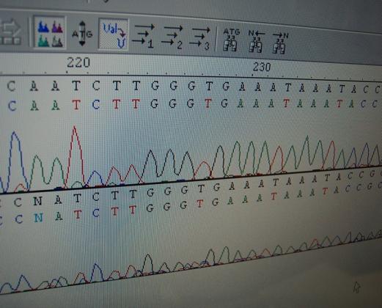Toggle the Val-to-U translation icon
This screenshot has width=382, height=308.
pyautogui.click(x=114, y=34)
